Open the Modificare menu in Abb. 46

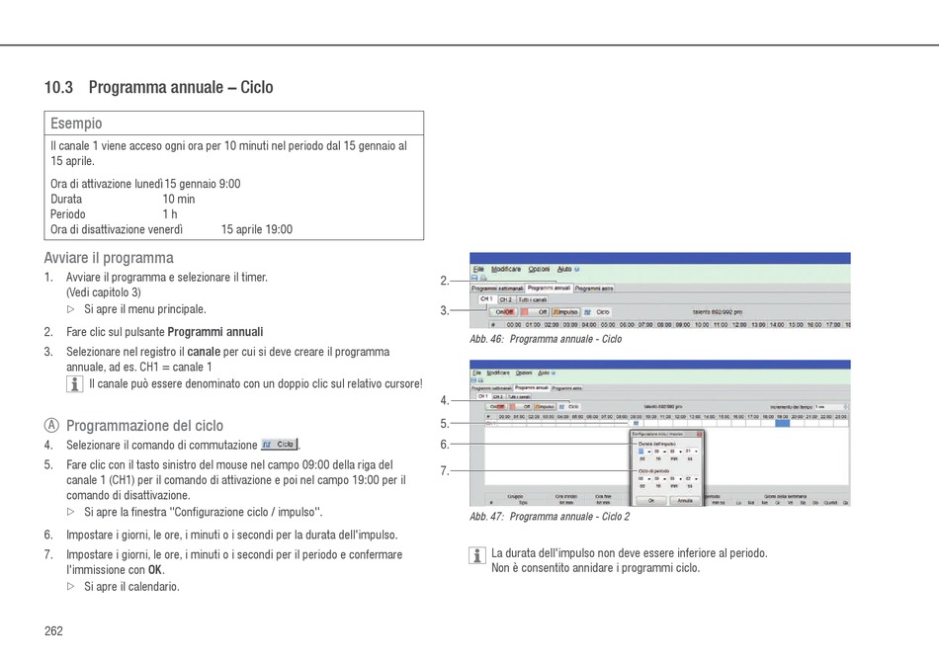(x=506, y=270)
